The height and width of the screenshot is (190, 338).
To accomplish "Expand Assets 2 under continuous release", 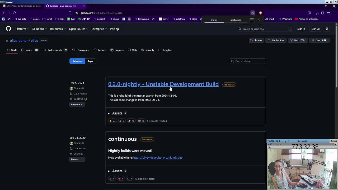I will coord(118,171).
